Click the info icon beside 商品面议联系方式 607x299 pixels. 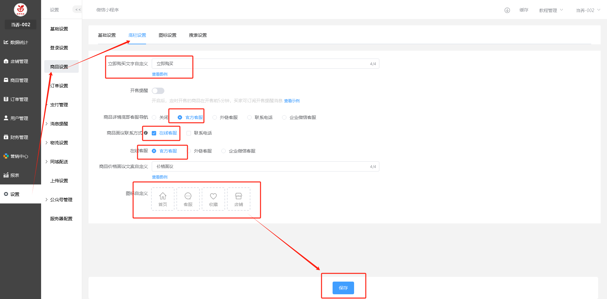(146, 133)
